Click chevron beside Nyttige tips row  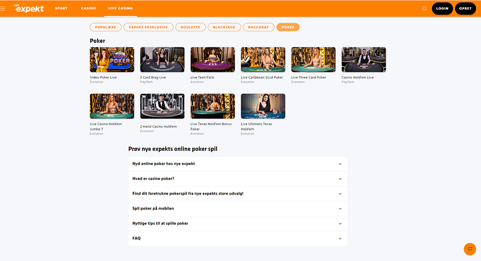coord(340,224)
